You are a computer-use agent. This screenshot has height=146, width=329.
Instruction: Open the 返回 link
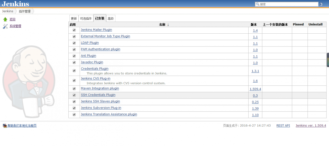coord(13,19)
